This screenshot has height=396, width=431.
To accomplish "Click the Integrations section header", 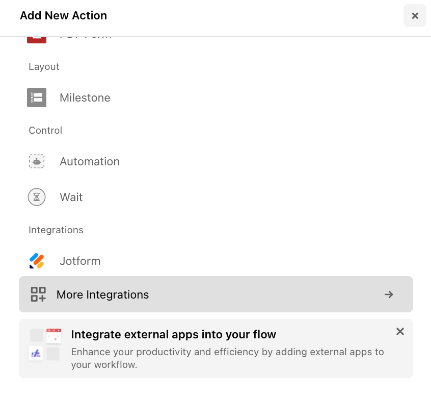I will click(x=56, y=230).
